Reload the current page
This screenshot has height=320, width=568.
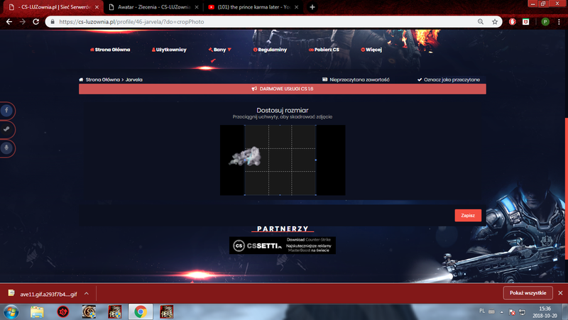pyautogui.click(x=35, y=21)
